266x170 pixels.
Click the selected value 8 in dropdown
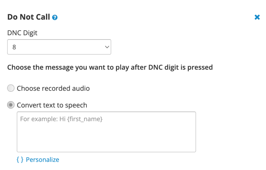[14, 47]
